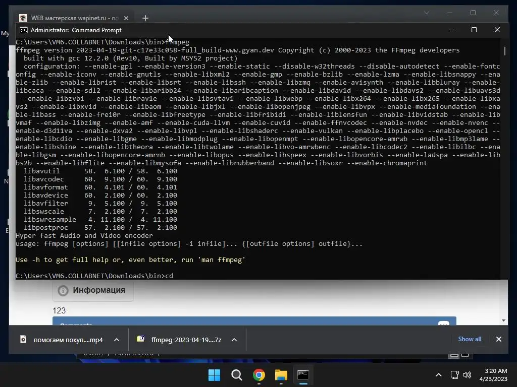Click the 'Use -h to get full help' line
This screenshot has width=517, height=387.
coord(130,260)
